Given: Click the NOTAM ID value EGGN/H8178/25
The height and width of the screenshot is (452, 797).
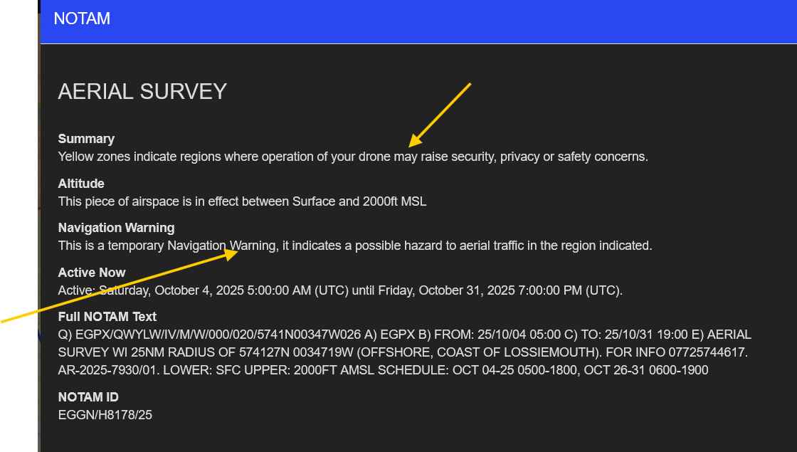Looking at the screenshot, I should (105, 414).
